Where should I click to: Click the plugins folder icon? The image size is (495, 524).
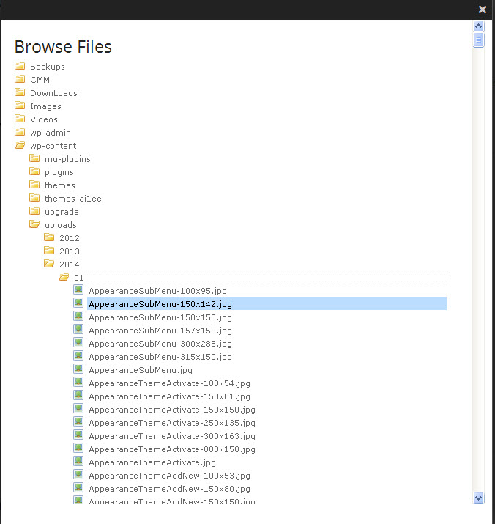(34, 171)
